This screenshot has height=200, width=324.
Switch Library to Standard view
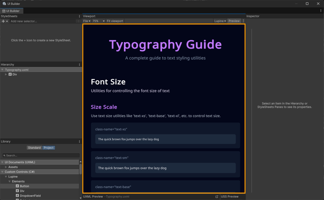point(34,148)
